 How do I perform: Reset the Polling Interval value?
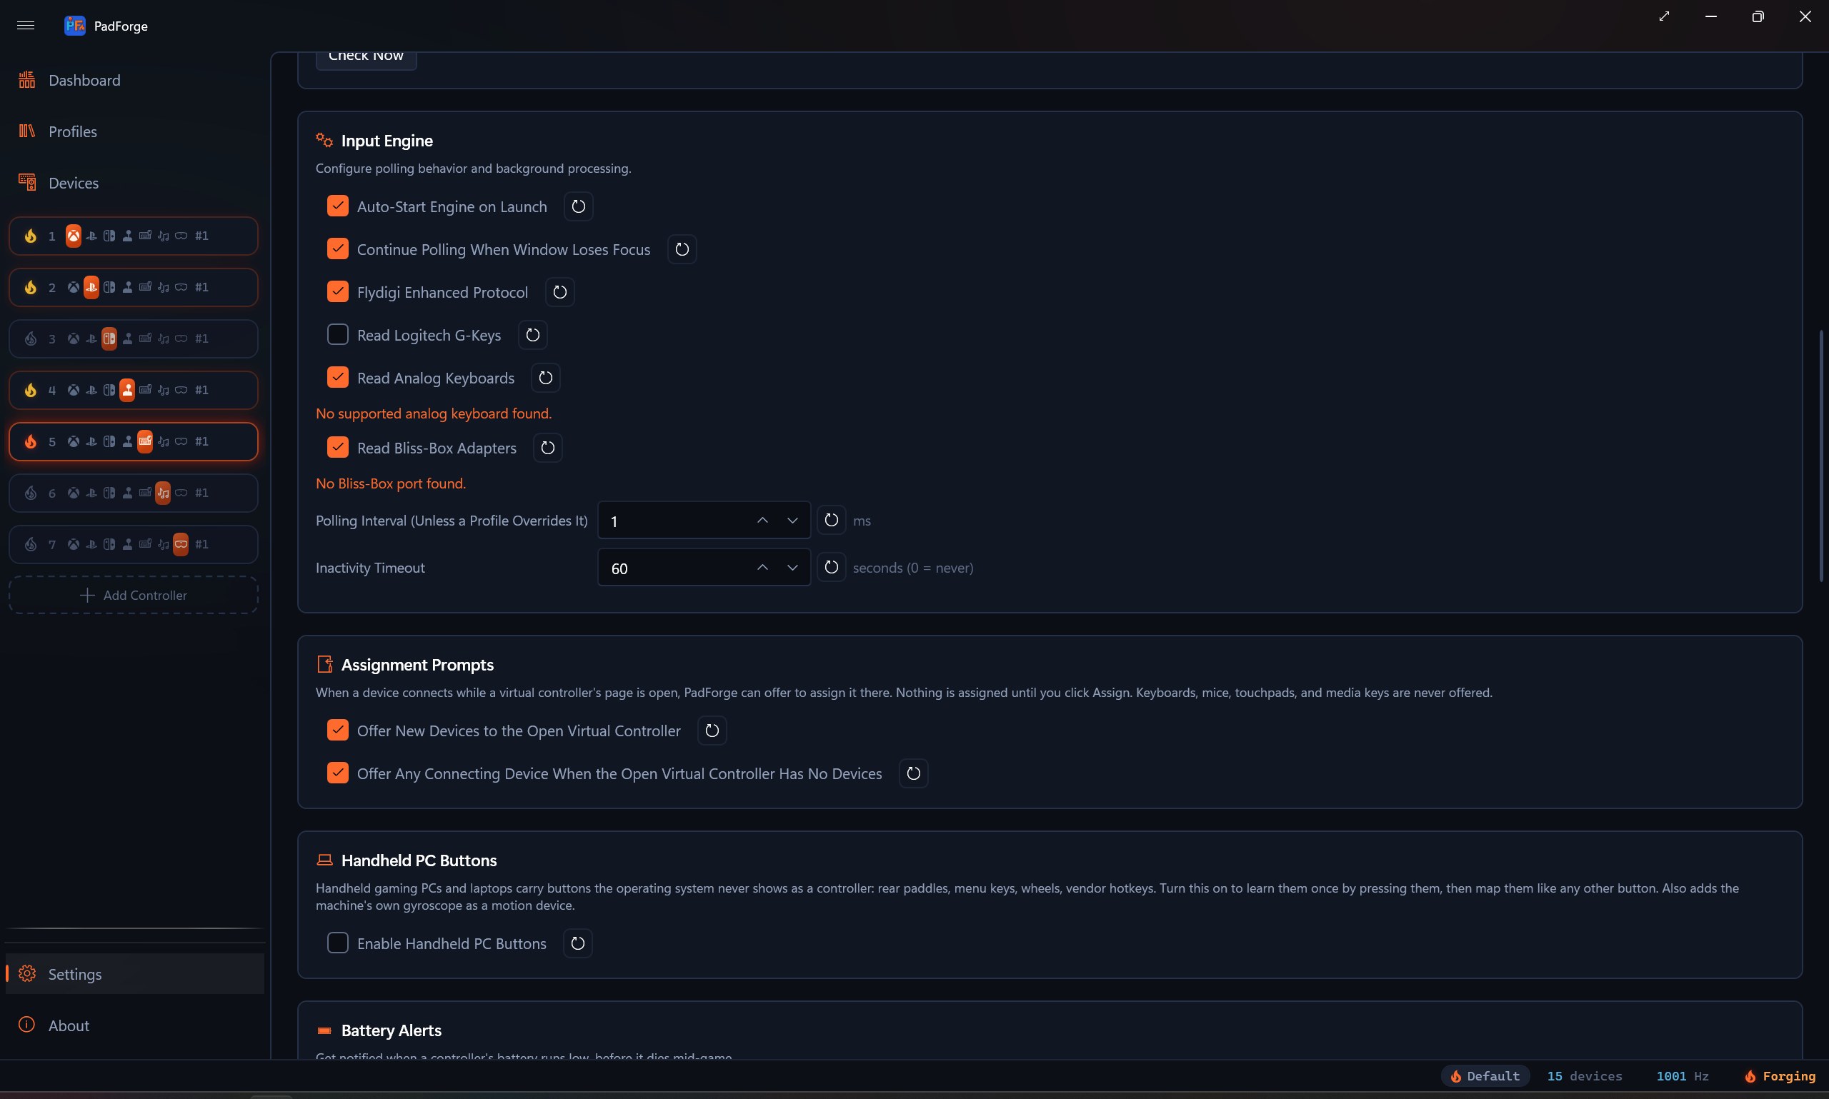pyautogui.click(x=831, y=521)
